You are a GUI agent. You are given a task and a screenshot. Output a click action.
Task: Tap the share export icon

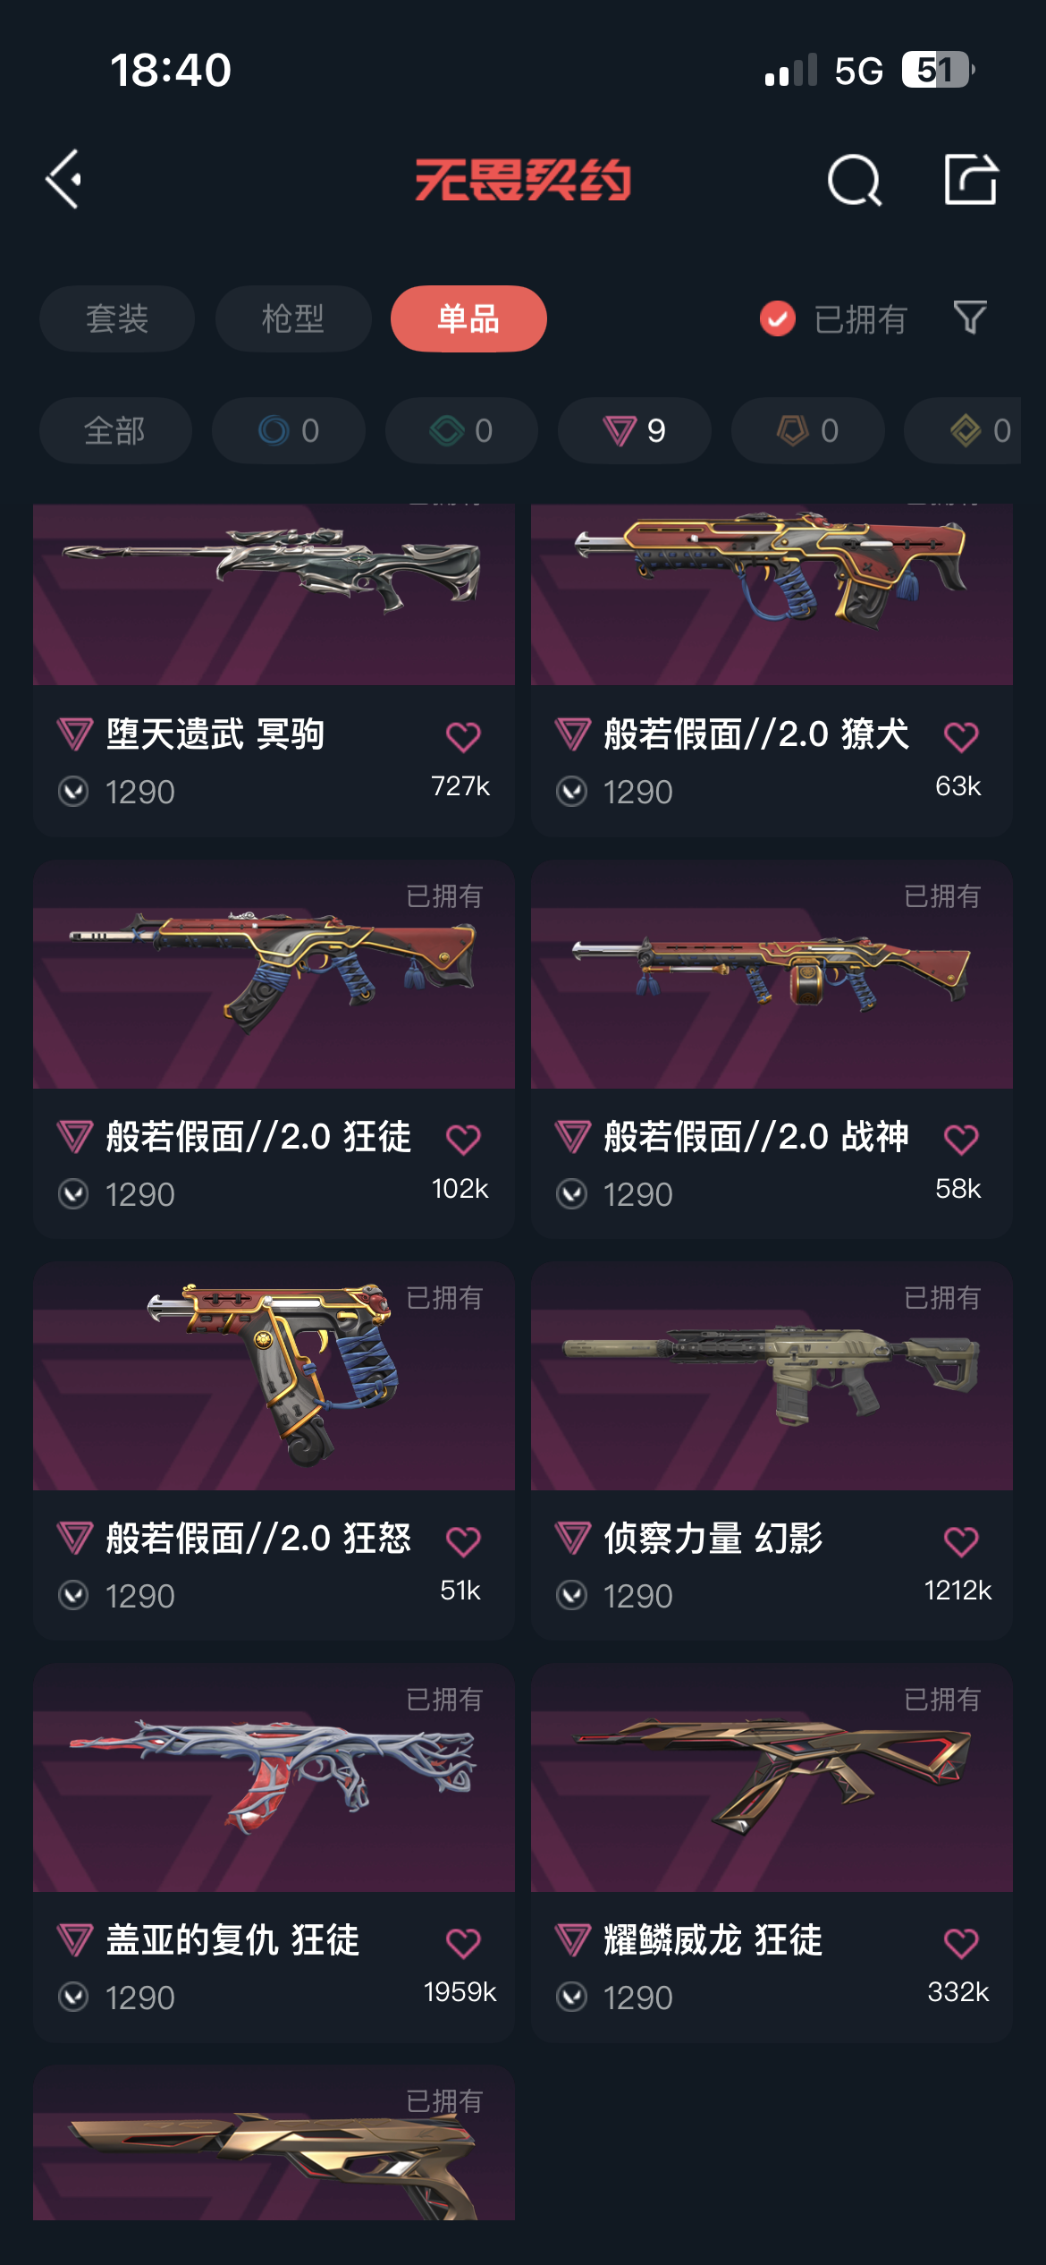[970, 180]
